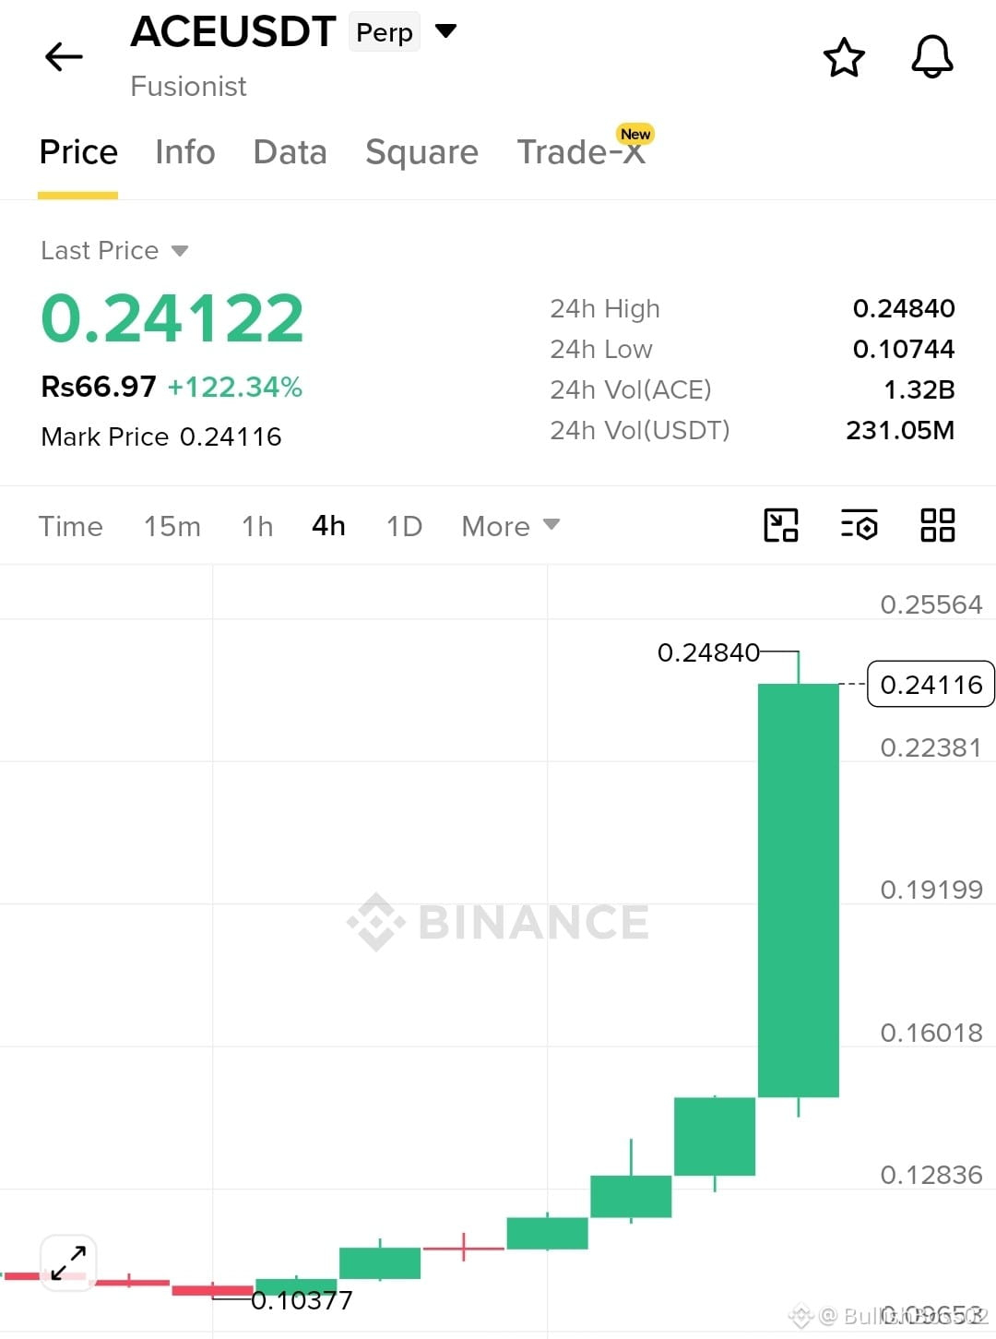
Task: Open the ACEUSDT Perp pair dropdown arrow
Action: click(x=446, y=31)
